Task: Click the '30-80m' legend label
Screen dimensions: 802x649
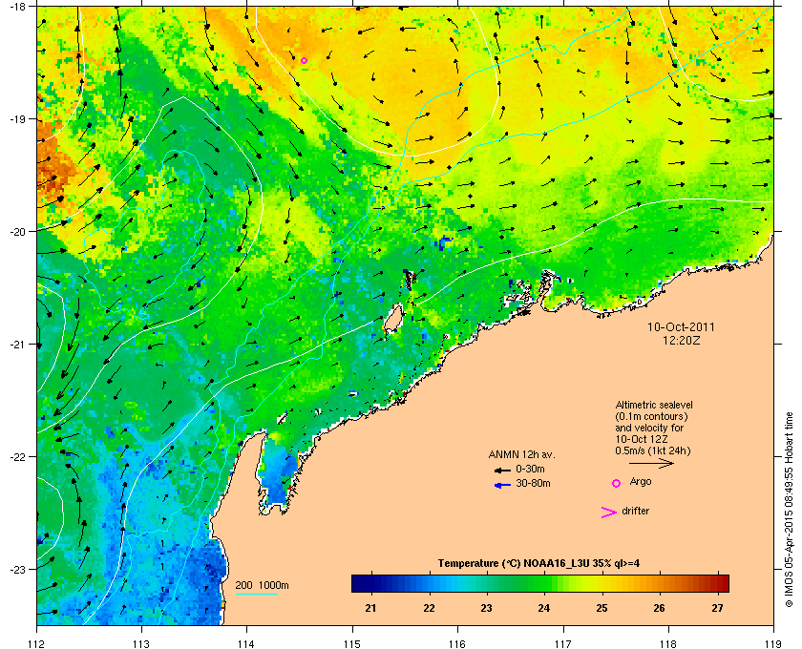Action: tap(533, 483)
